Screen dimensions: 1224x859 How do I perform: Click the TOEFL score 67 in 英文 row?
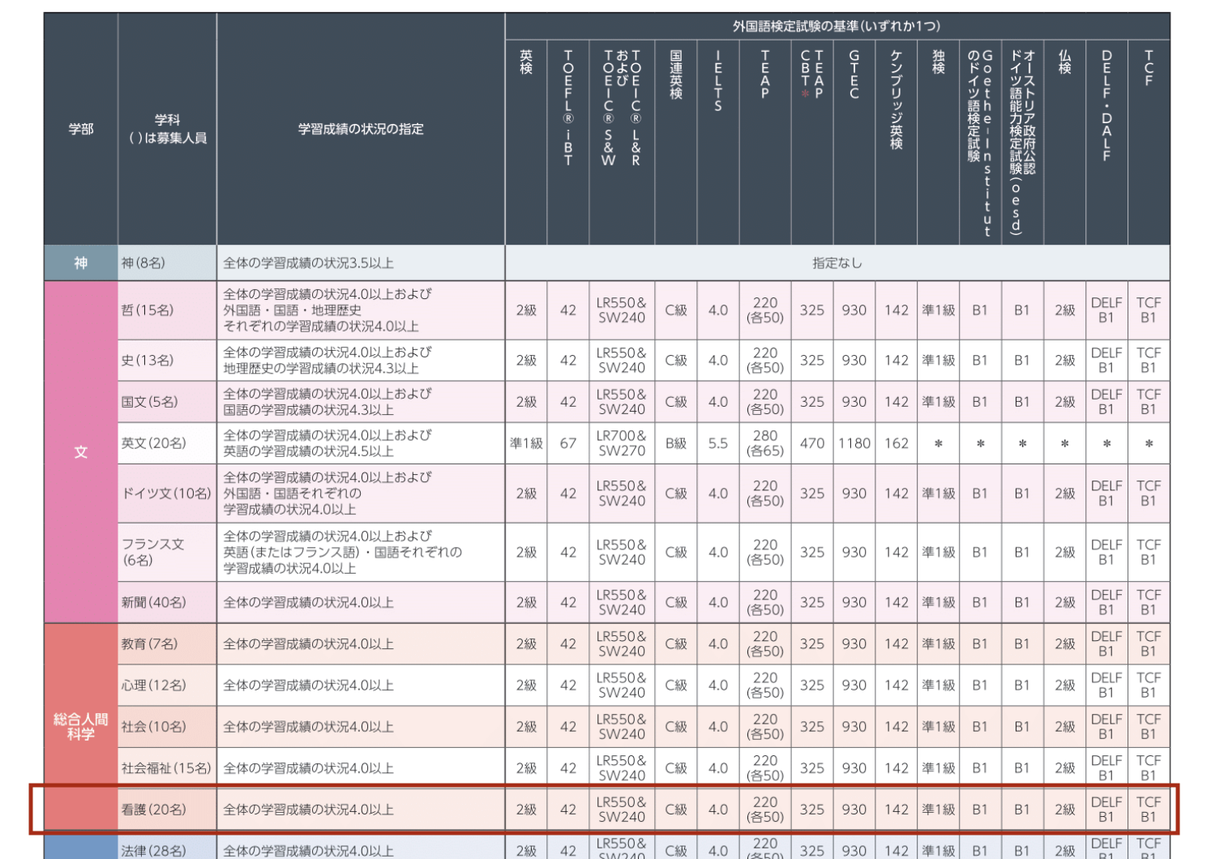(568, 444)
